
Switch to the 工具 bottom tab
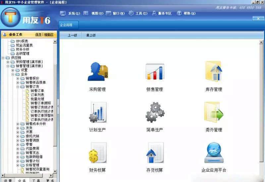(x=36, y=180)
